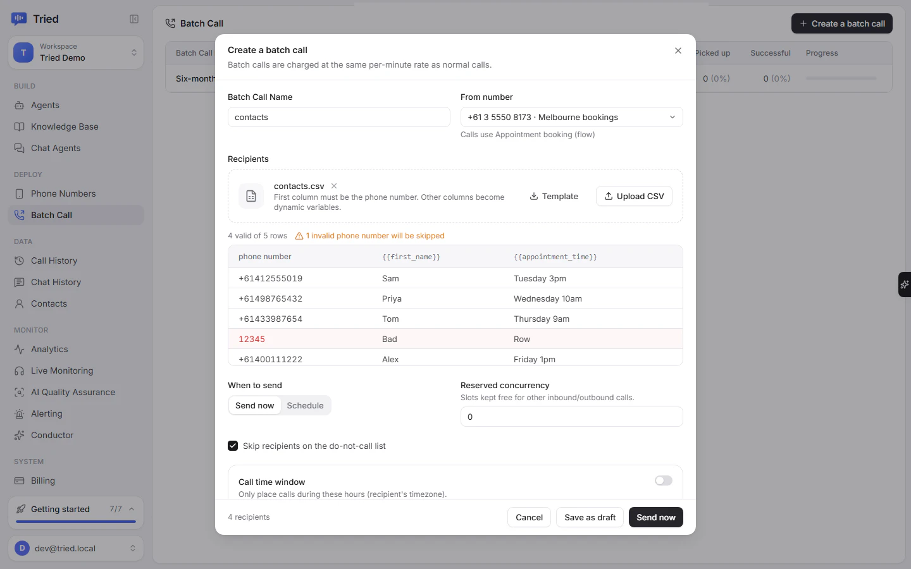Click the invalid 12345 phone number
The width and height of the screenshot is (911, 569).
pyautogui.click(x=252, y=340)
